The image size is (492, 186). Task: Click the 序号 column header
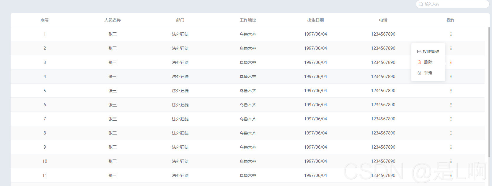tap(45, 20)
